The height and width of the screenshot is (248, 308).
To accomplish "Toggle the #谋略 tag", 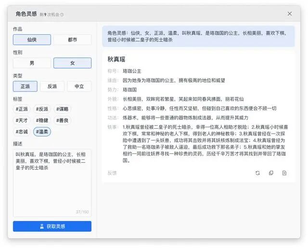I will tap(62, 109).
